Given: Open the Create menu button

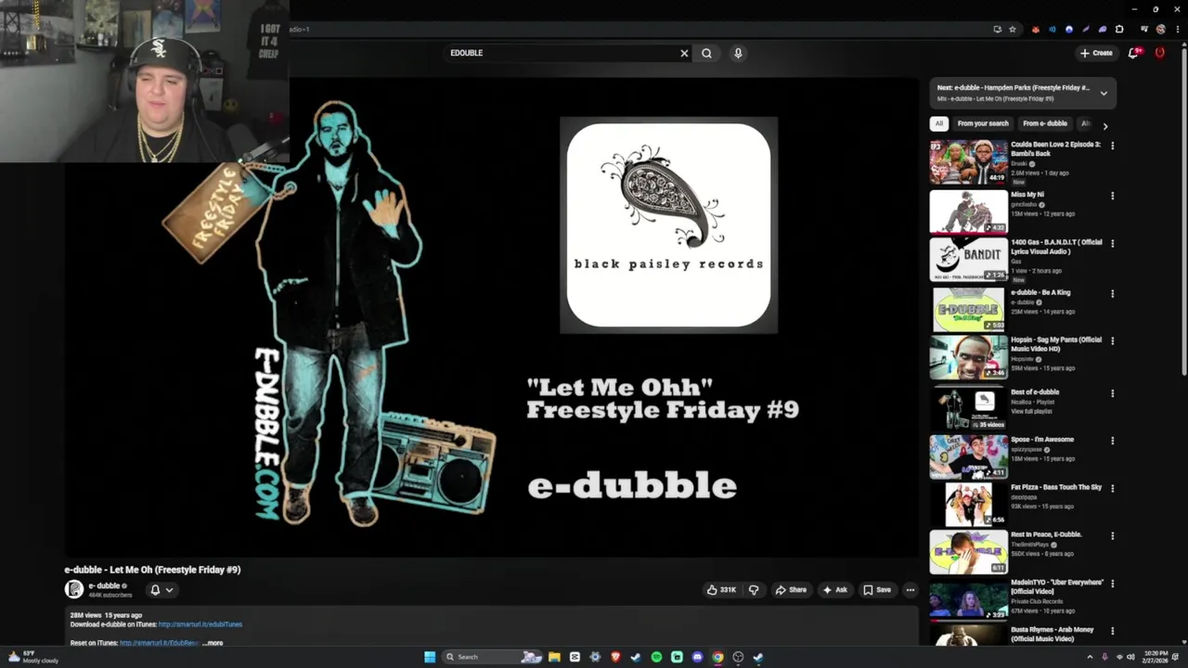Looking at the screenshot, I should coord(1096,53).
